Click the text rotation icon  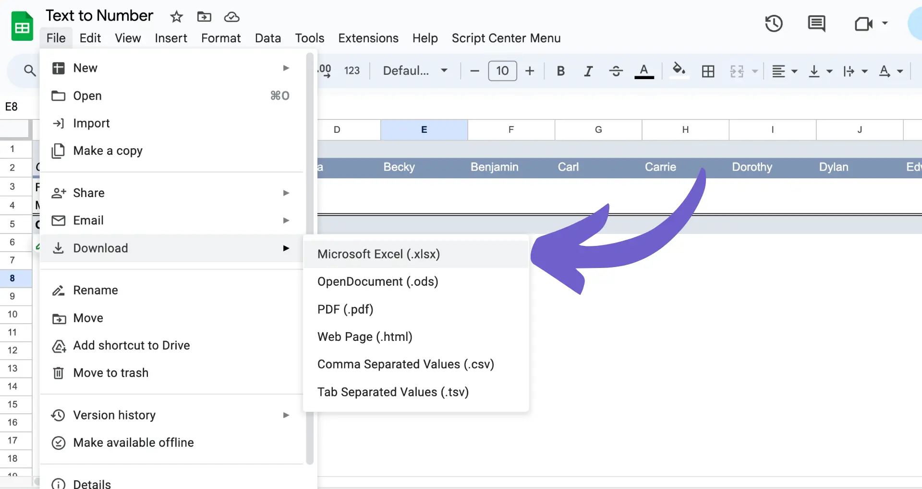pos(885,71)
